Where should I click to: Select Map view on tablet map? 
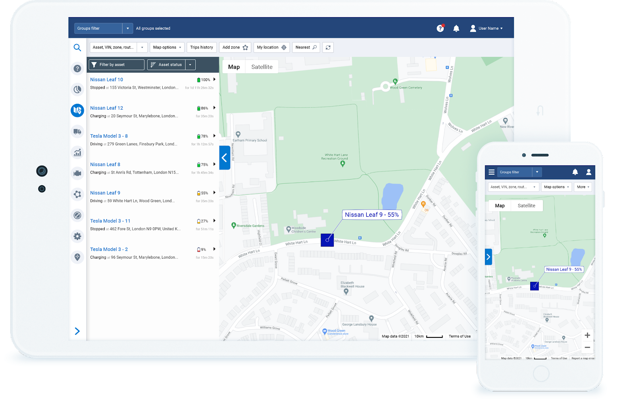point(234,67)
